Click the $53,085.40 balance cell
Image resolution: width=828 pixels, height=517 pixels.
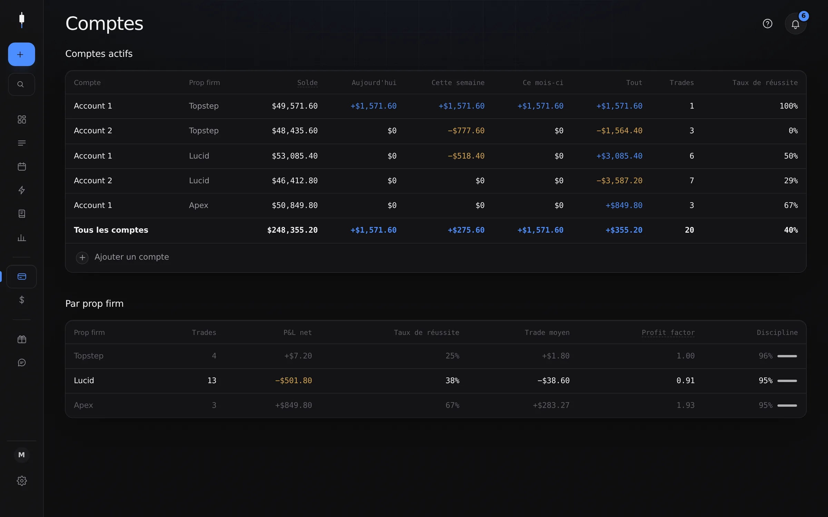coord(295,156)
